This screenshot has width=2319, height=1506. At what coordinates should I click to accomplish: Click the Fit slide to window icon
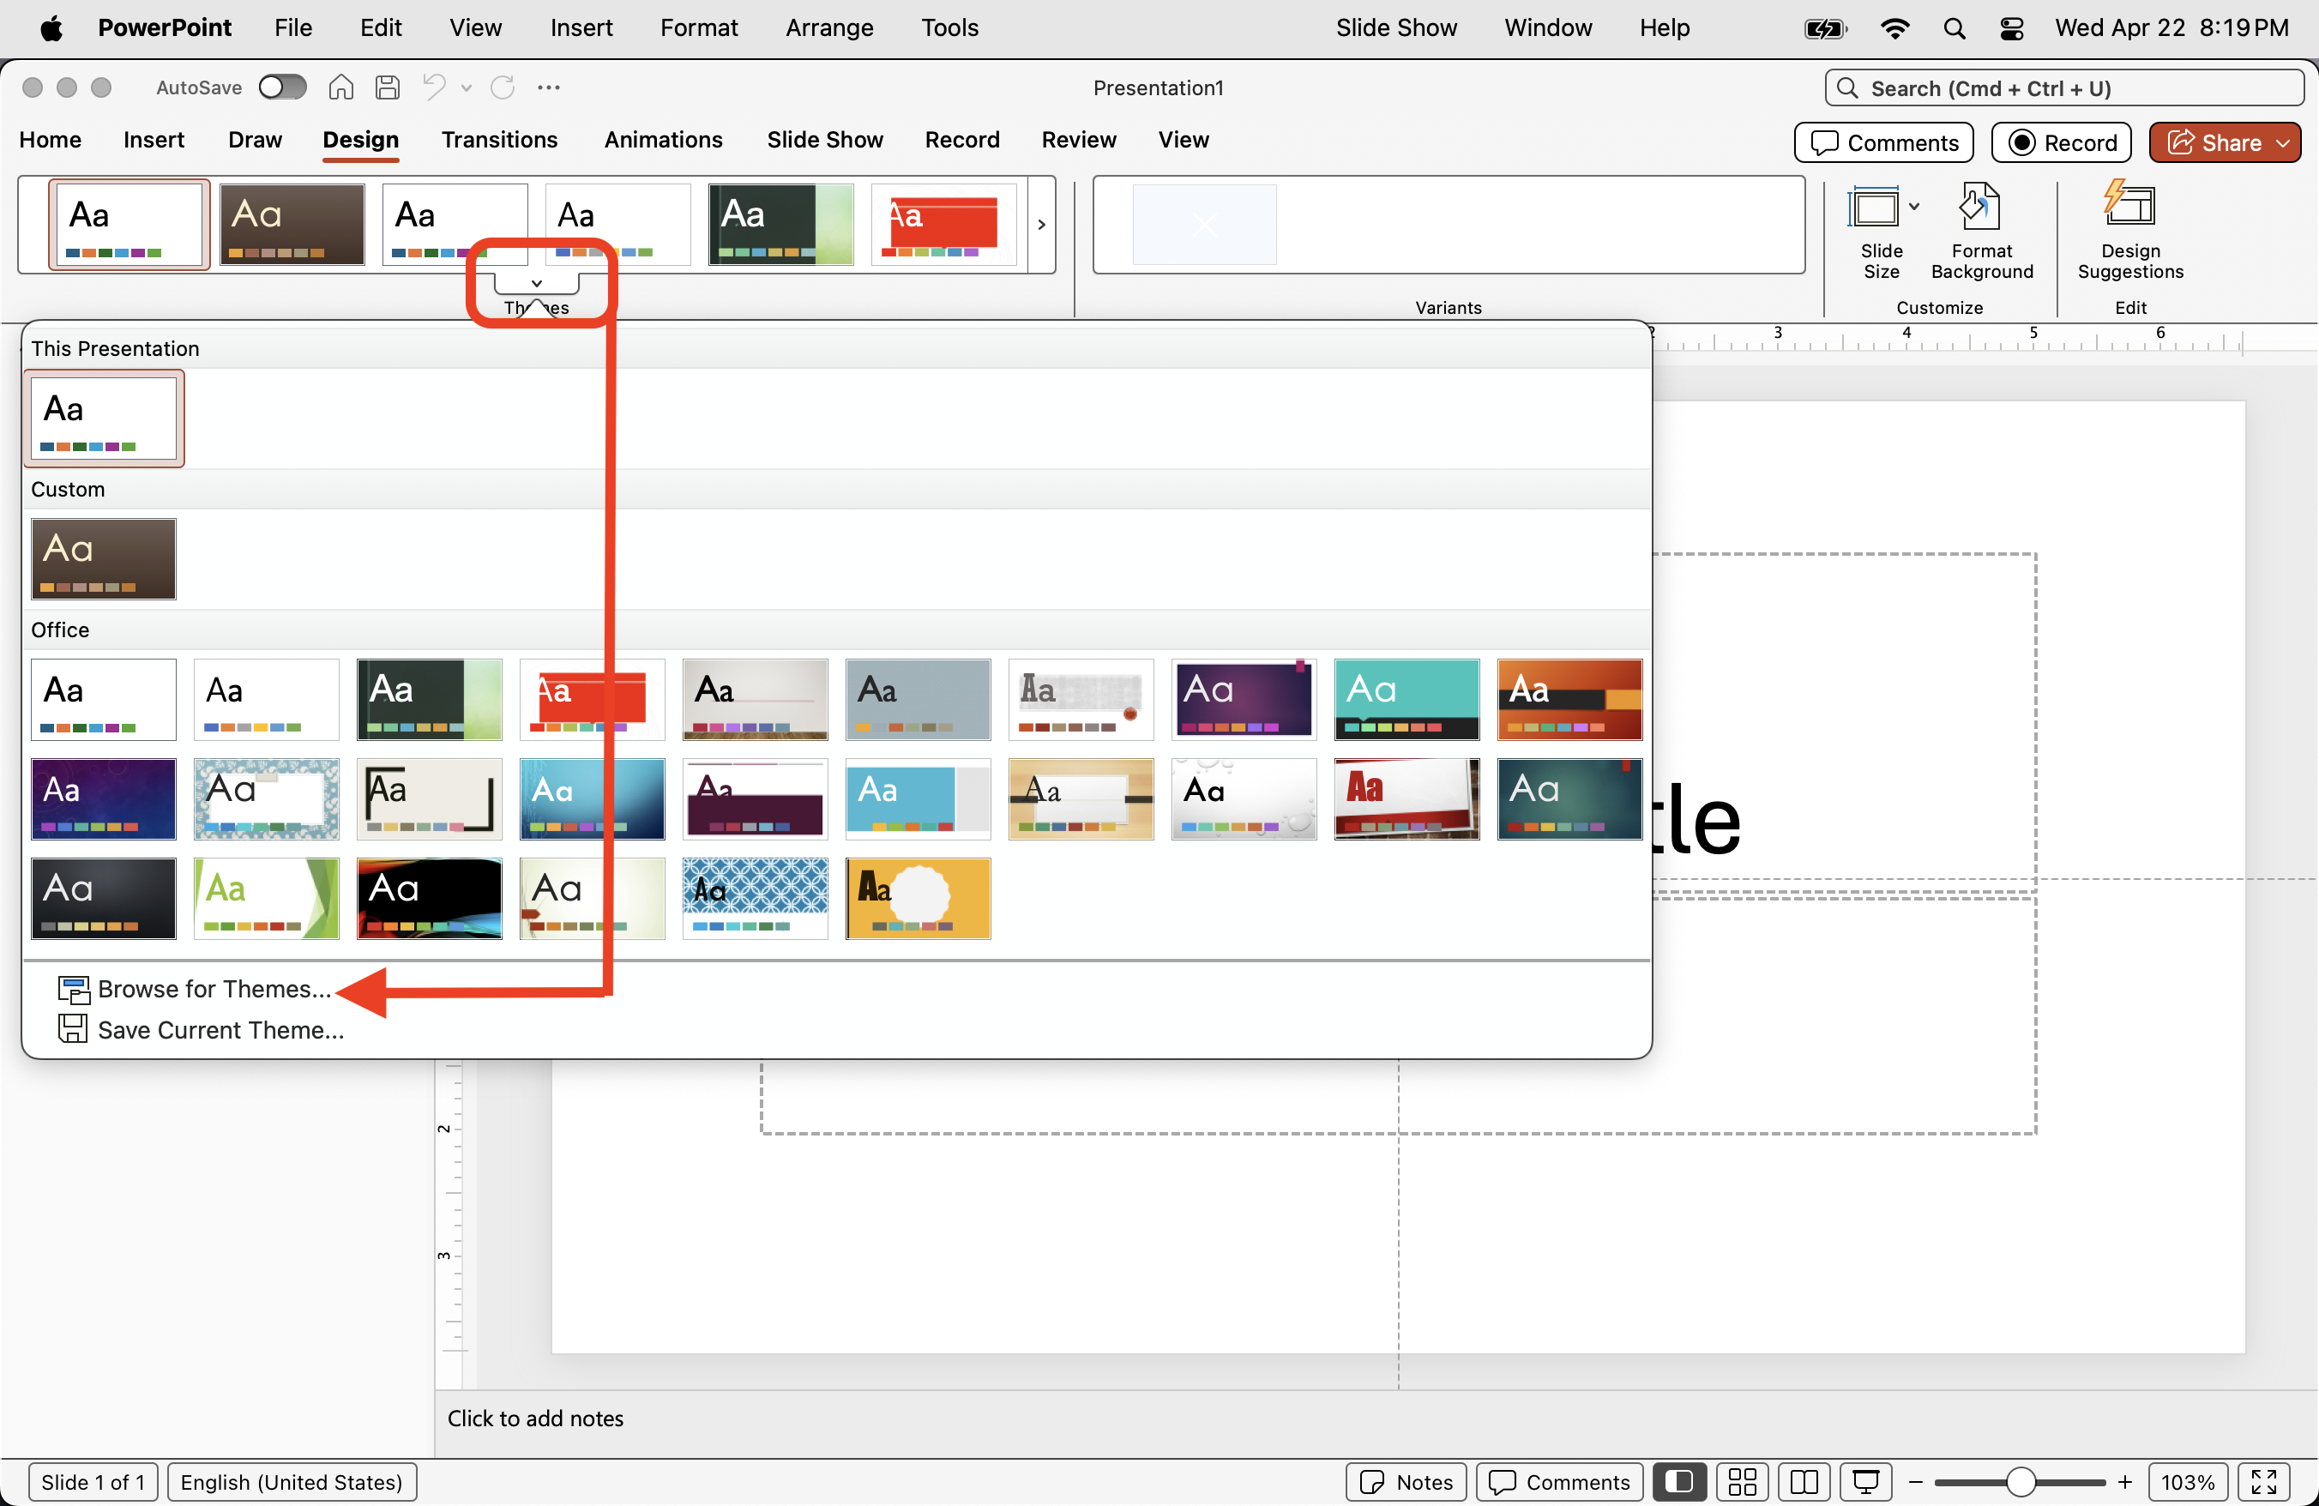2263,1482
